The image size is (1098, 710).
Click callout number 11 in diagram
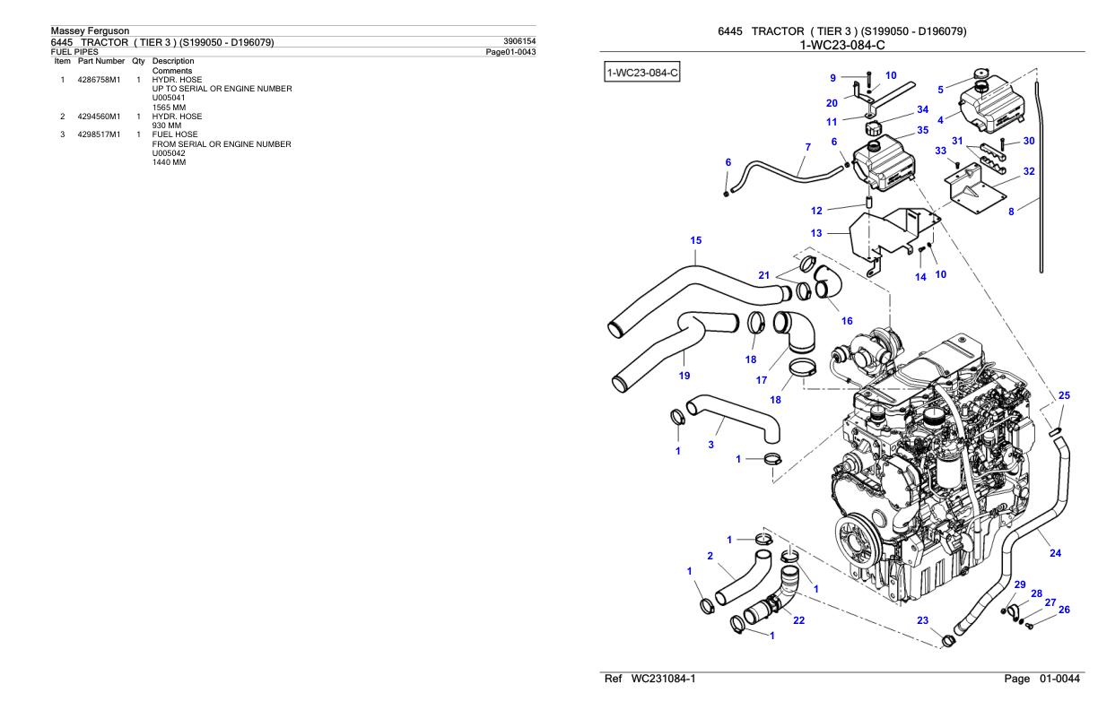(831, 121)
